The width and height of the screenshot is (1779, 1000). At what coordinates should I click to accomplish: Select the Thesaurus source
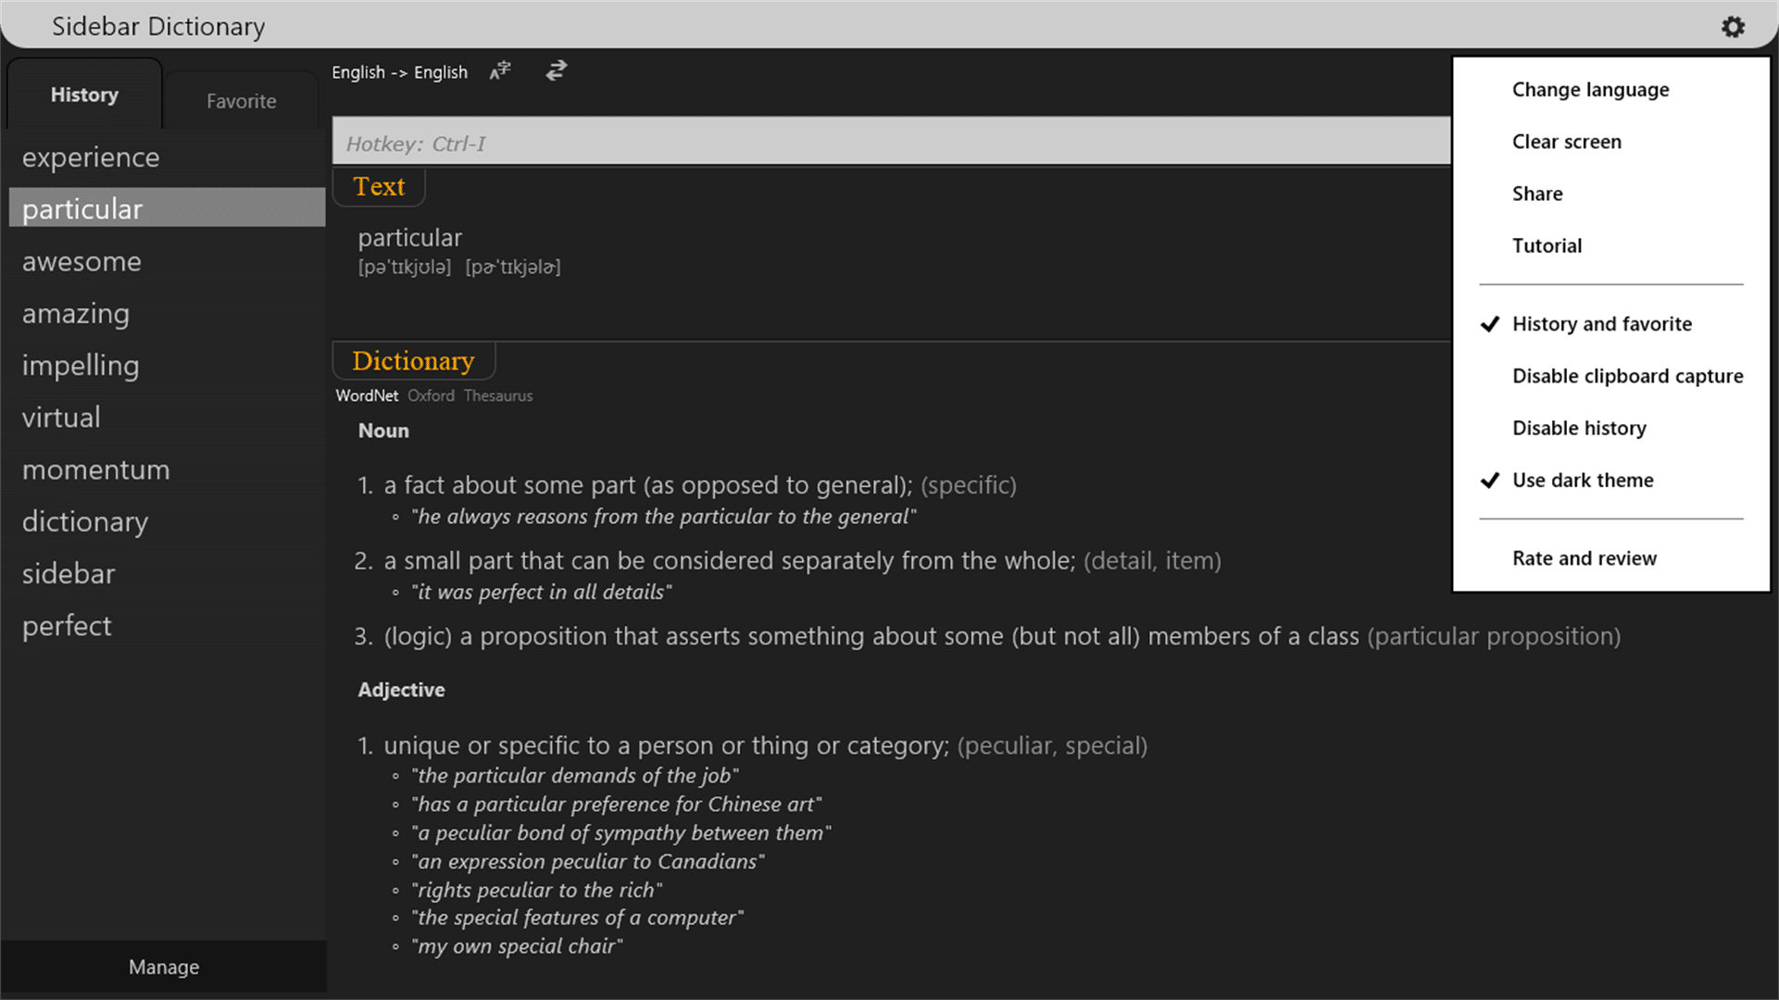tap(498, 394)
